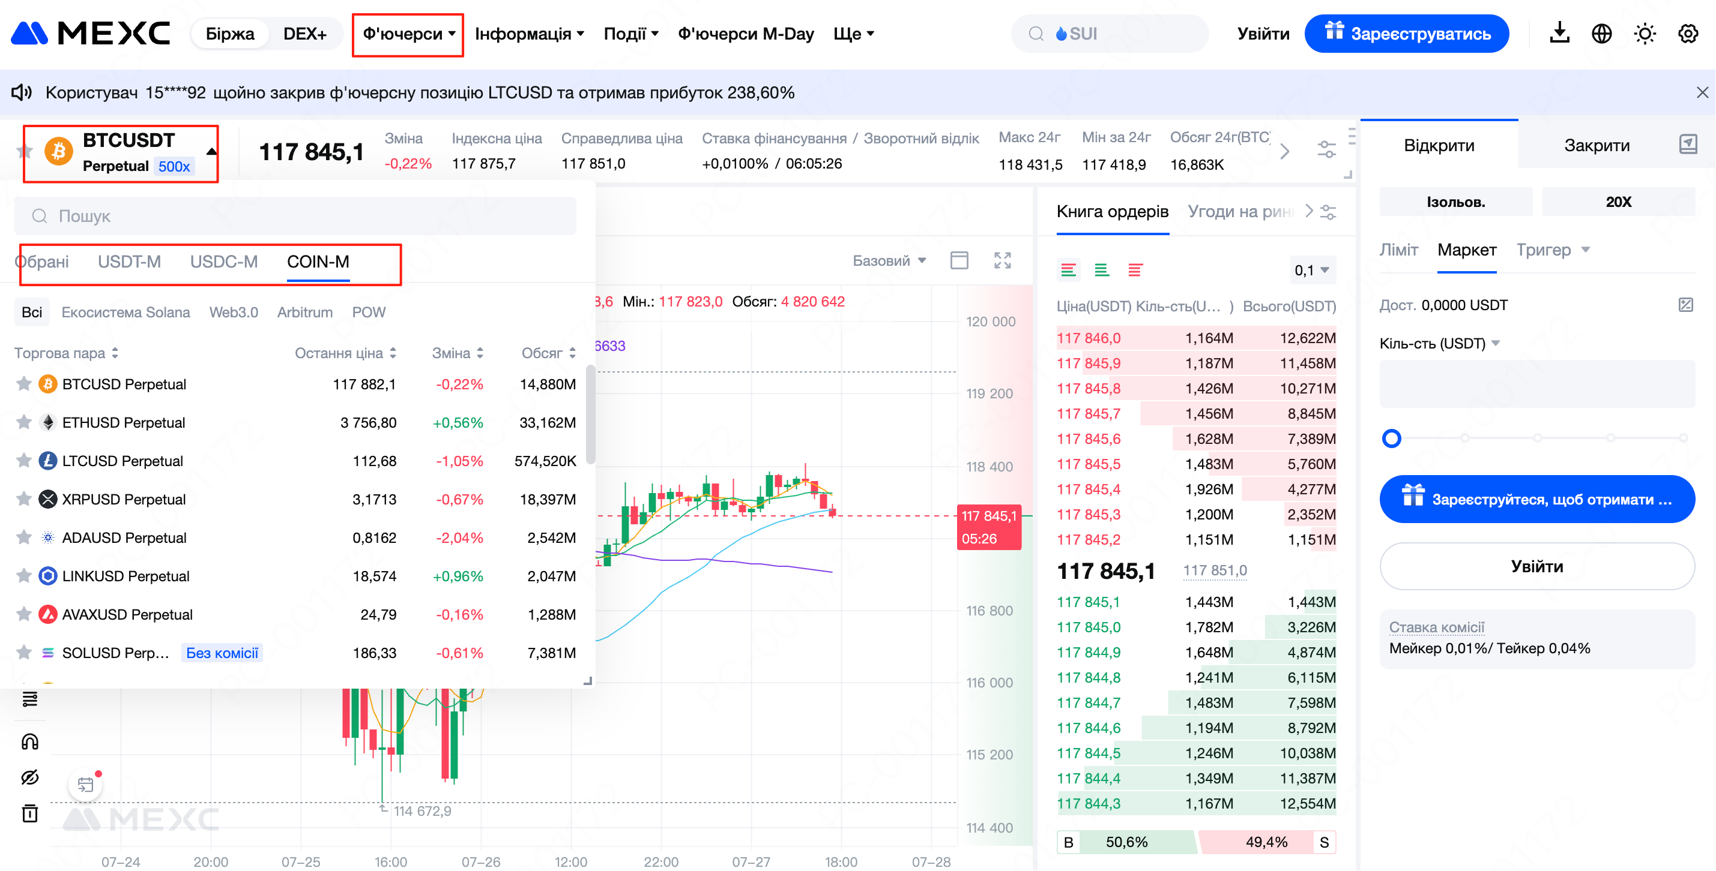The image size is (1716, 871).
Task: Expand the Ще menu
Action: (x=853, y=34)
